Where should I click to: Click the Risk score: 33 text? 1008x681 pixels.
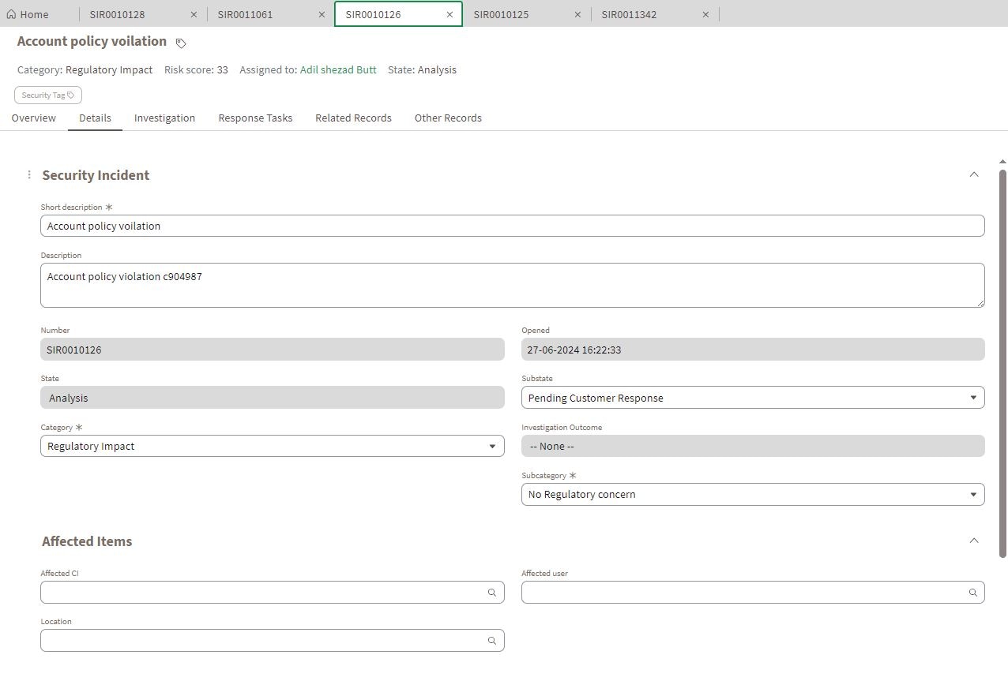196,69
